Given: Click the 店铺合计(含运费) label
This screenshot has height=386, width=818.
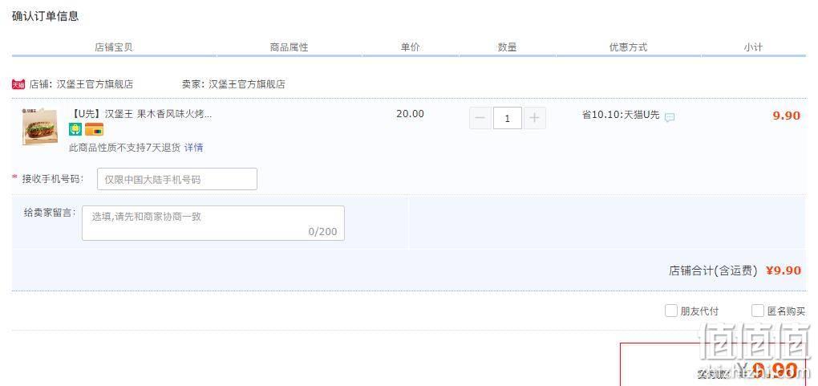Looking at the screenshot, I should pos(713,270).
